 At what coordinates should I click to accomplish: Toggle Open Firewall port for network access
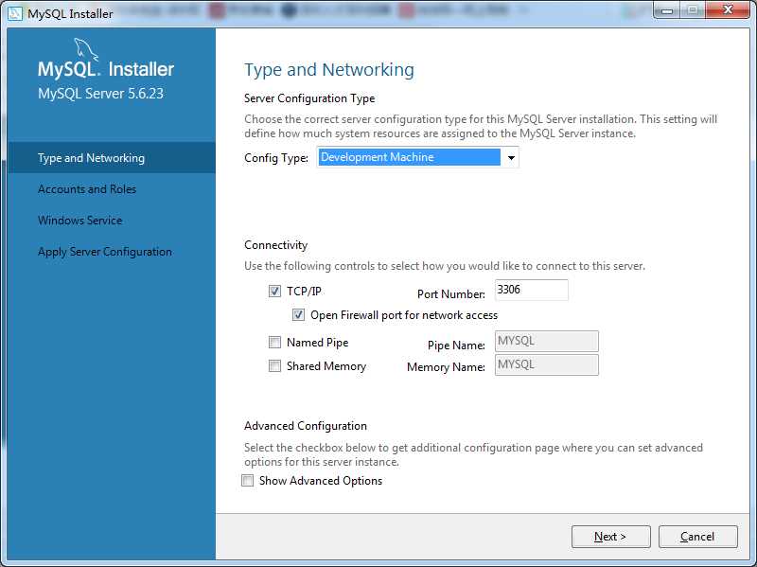coord(298,315)
